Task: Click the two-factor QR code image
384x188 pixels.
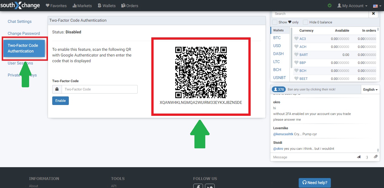Action: (201, 72)
